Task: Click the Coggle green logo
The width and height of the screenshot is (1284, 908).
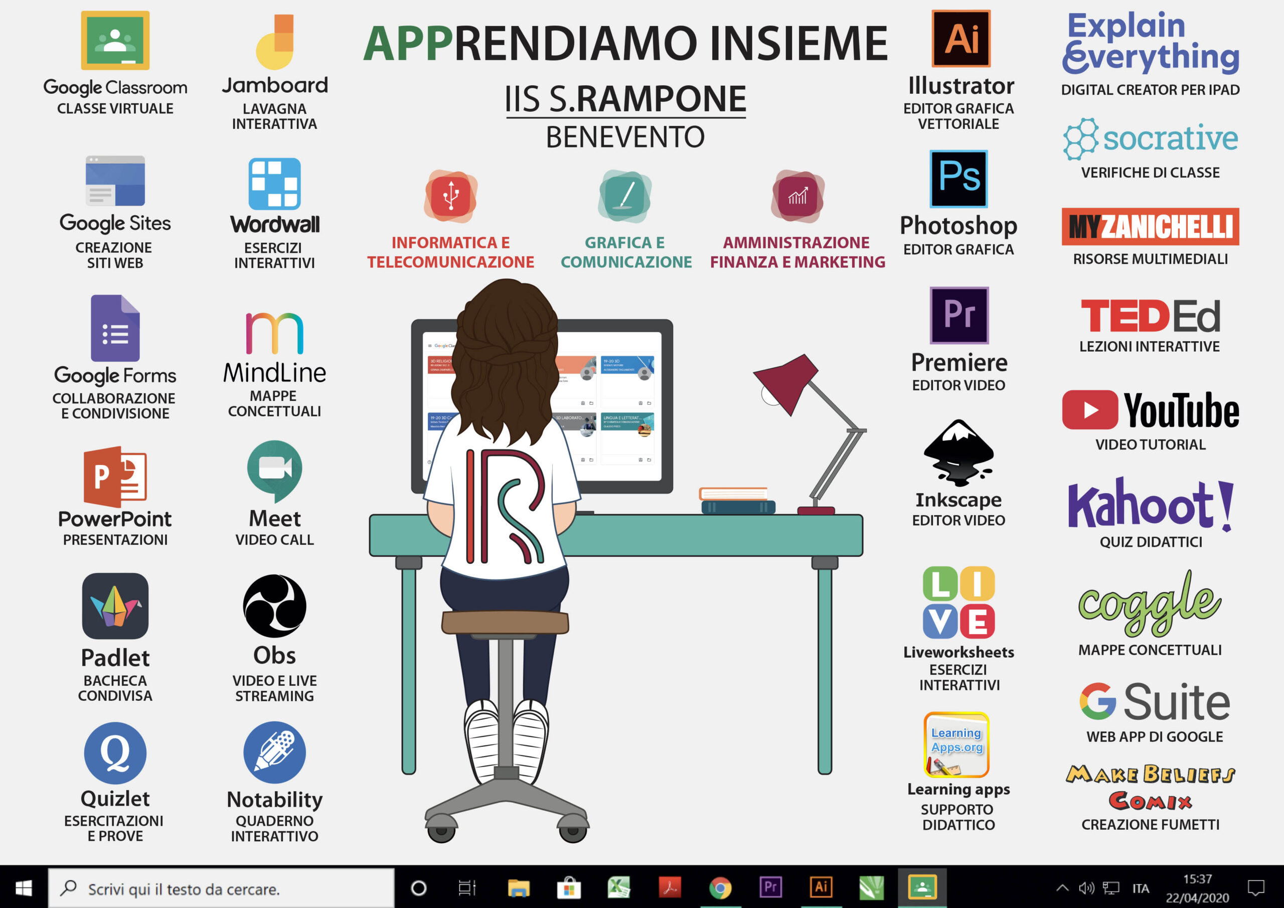Action: coord(1151,603)
